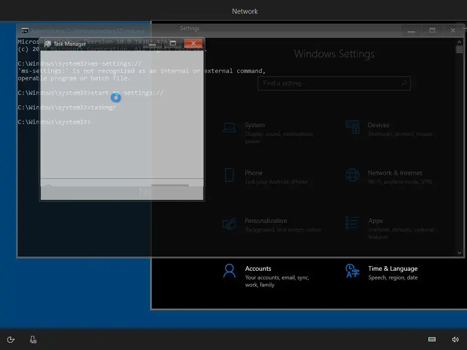Click the Phone icon in Settings
Image resolution: width=467 pixels, height=350 pixels.
click(229, 175)
